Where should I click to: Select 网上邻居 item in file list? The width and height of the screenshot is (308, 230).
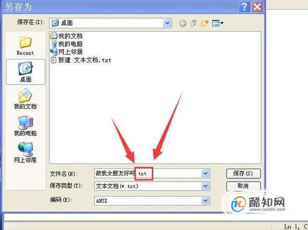pyautogui.click(x=67, y=52)
